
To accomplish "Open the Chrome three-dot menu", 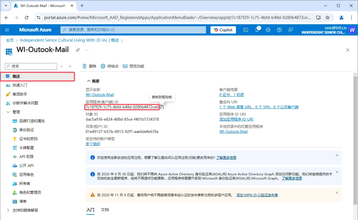I will point(352,17).
